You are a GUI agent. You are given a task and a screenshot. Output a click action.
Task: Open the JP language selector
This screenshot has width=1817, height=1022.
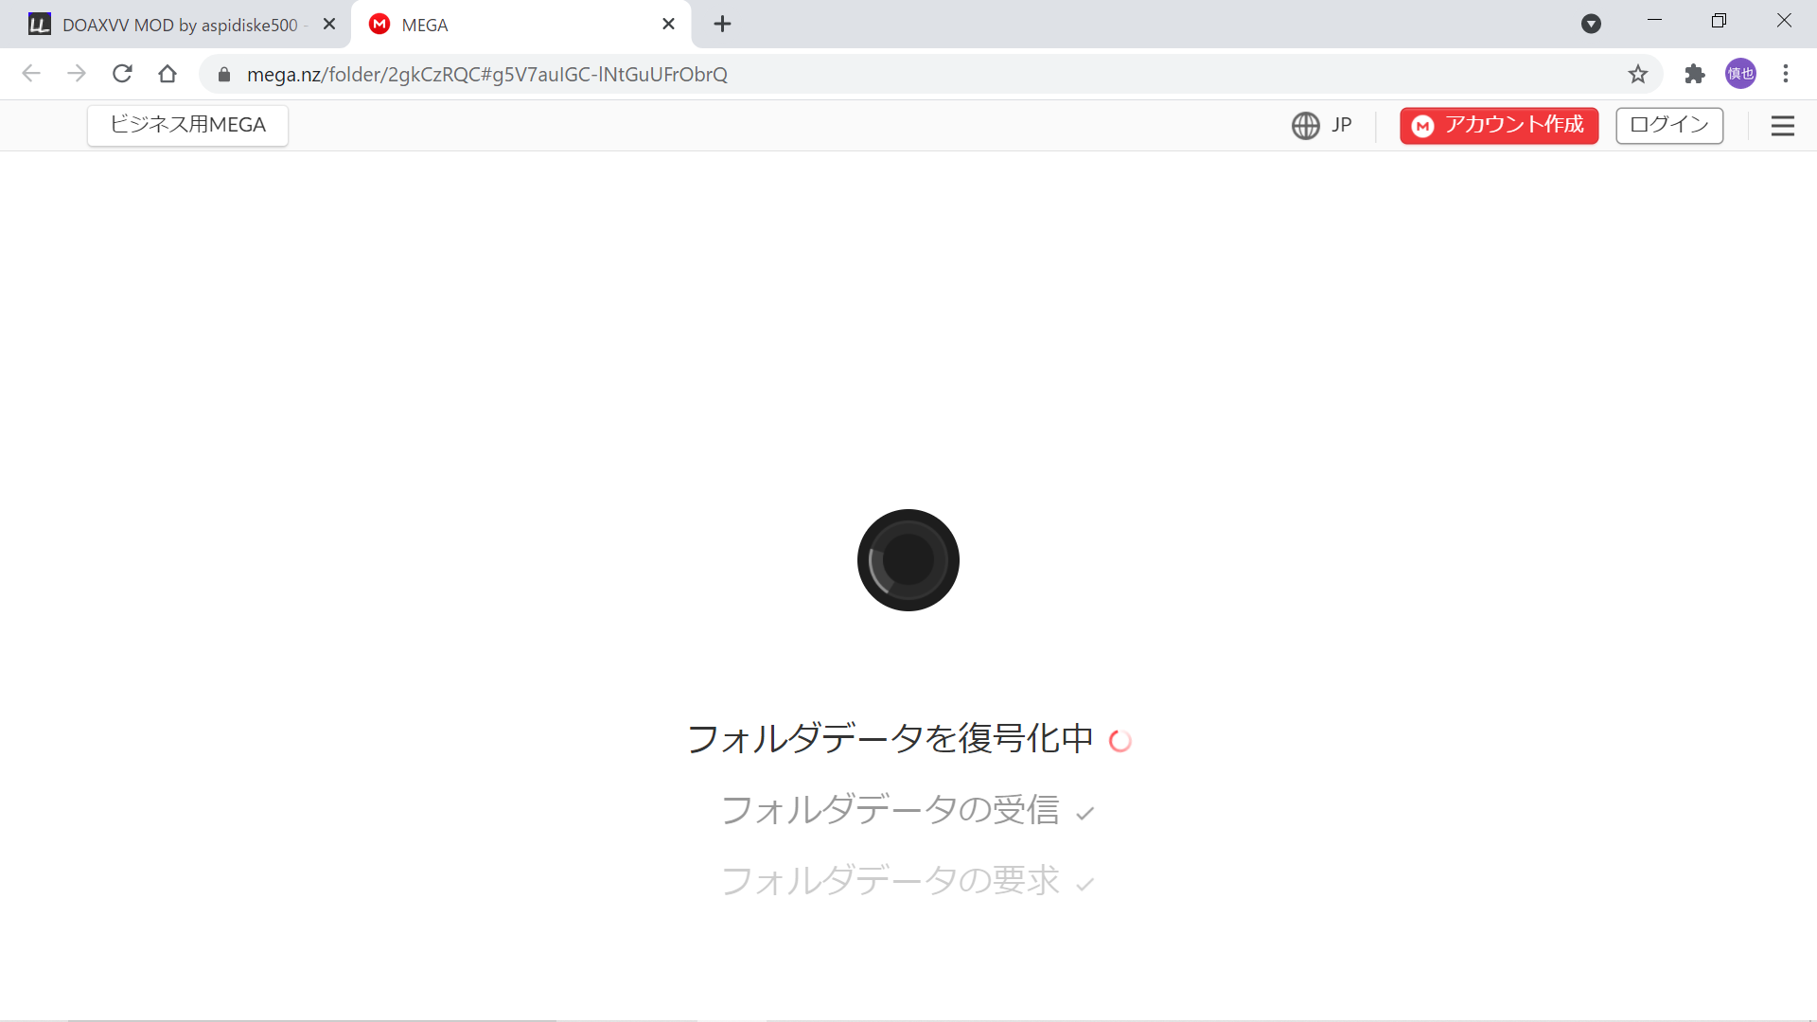pyautogui.click(x=1322, y=125)
